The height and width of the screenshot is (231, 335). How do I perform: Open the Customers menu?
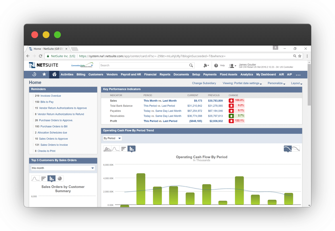96,75
